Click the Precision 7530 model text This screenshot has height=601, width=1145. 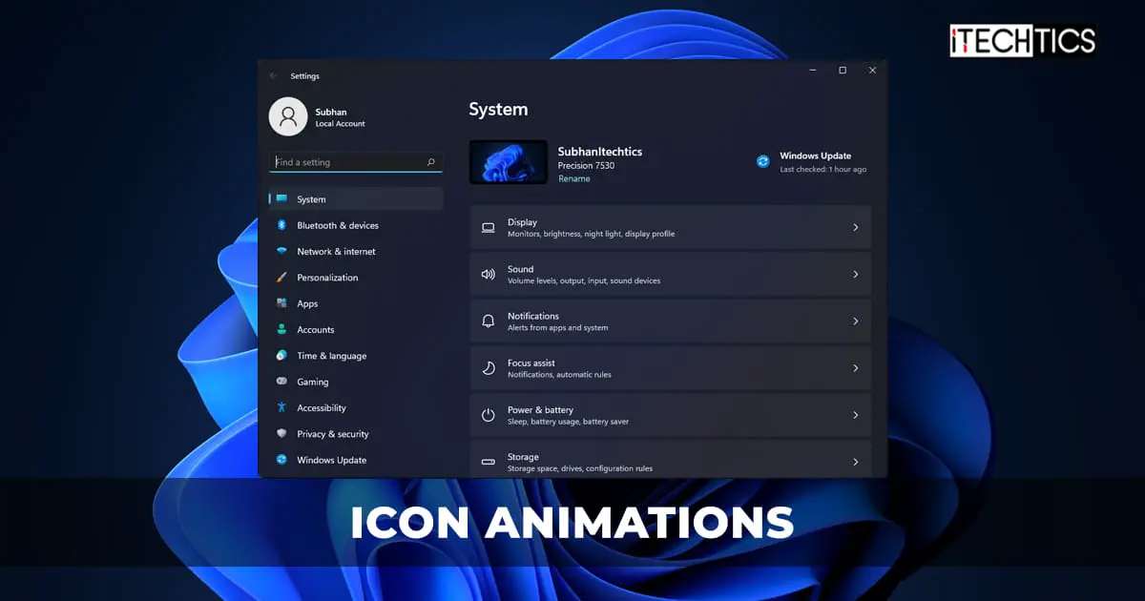click(x=586, y=166)
